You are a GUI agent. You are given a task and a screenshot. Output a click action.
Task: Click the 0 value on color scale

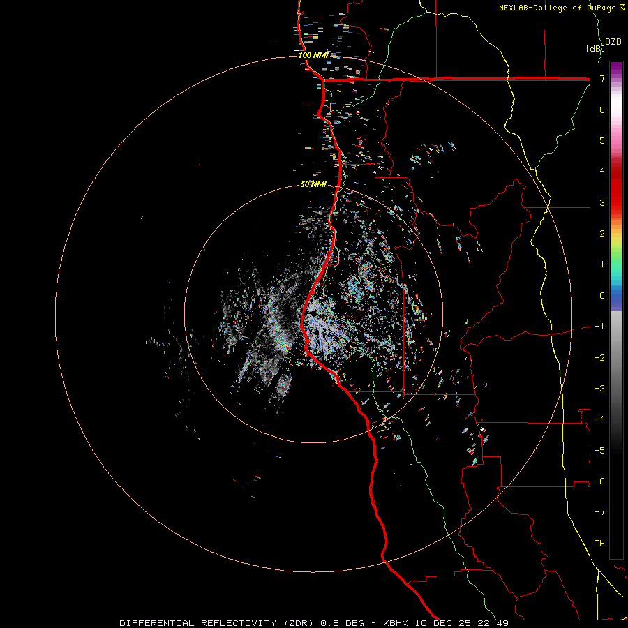coord(602,296)
